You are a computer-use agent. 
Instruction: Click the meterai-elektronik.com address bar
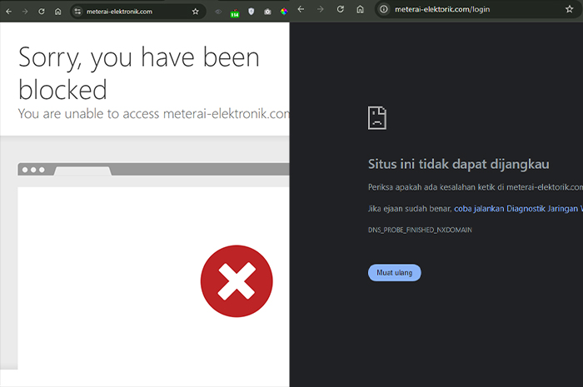coord(138,12)
